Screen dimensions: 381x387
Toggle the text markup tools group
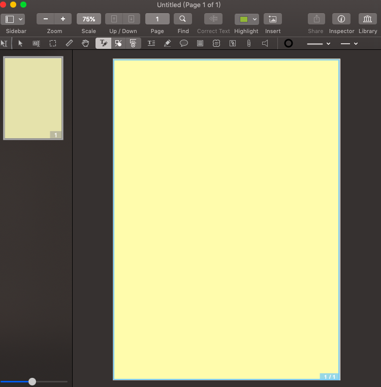(x=103, y=43)
